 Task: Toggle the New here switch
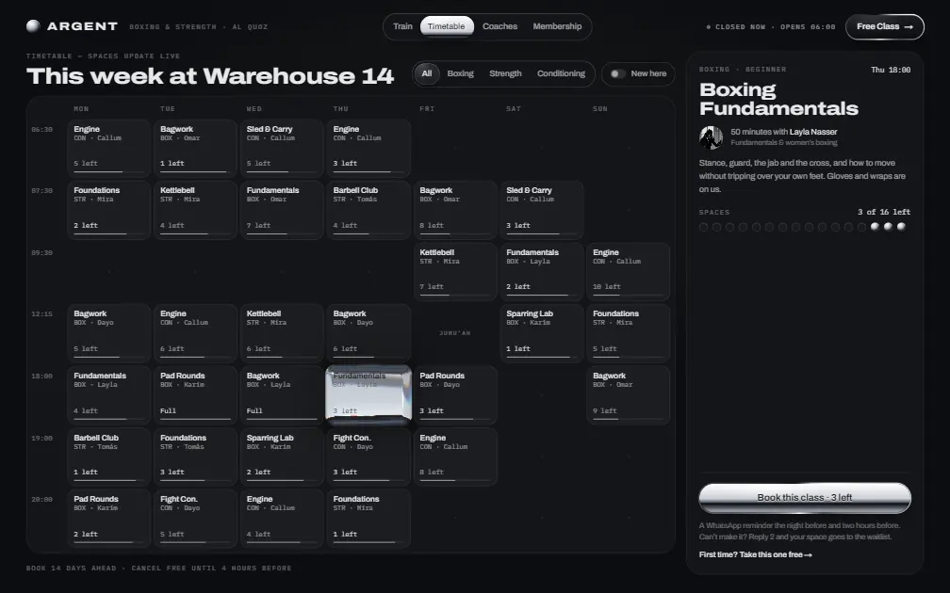click(x=617, y=73)
